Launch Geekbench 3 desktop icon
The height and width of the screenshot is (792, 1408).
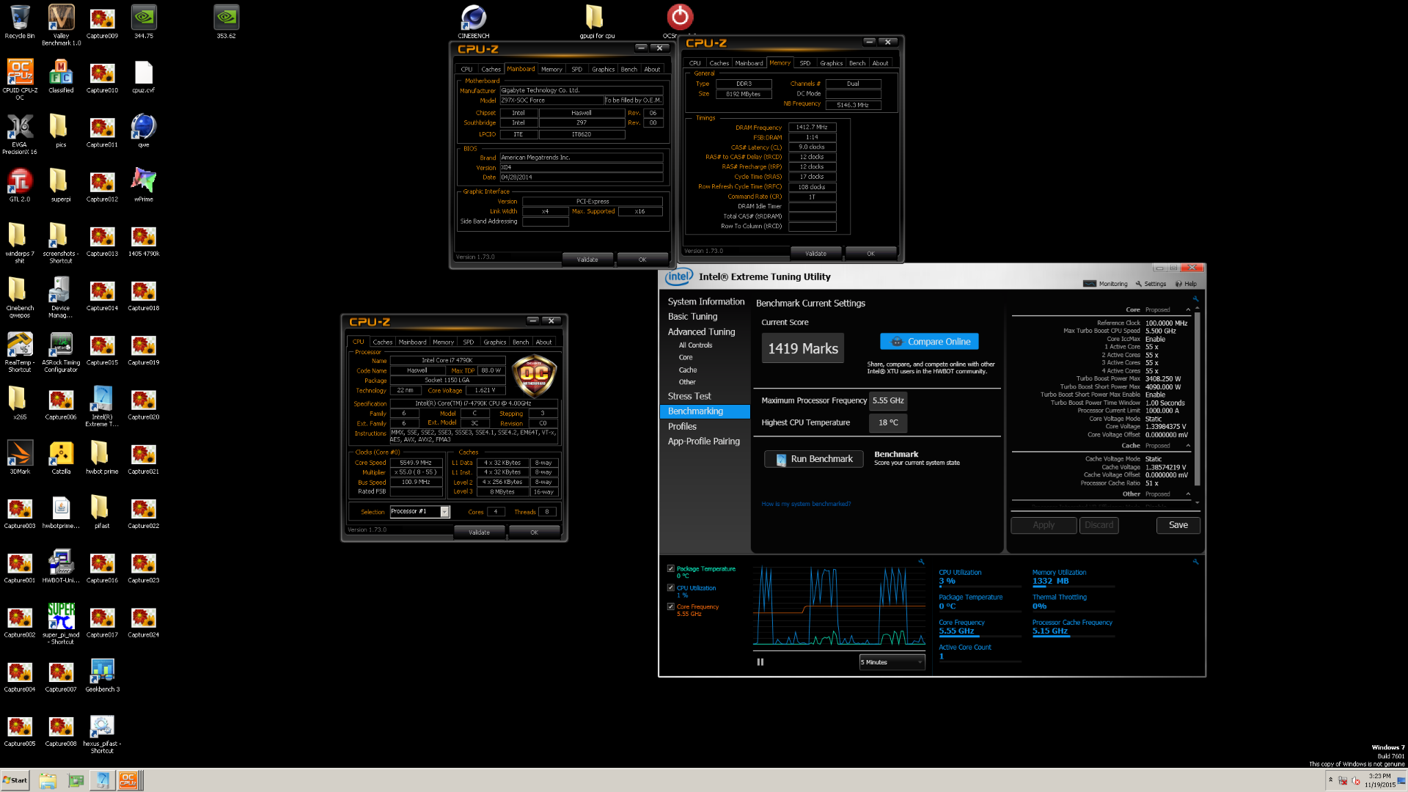pos(102,675)
